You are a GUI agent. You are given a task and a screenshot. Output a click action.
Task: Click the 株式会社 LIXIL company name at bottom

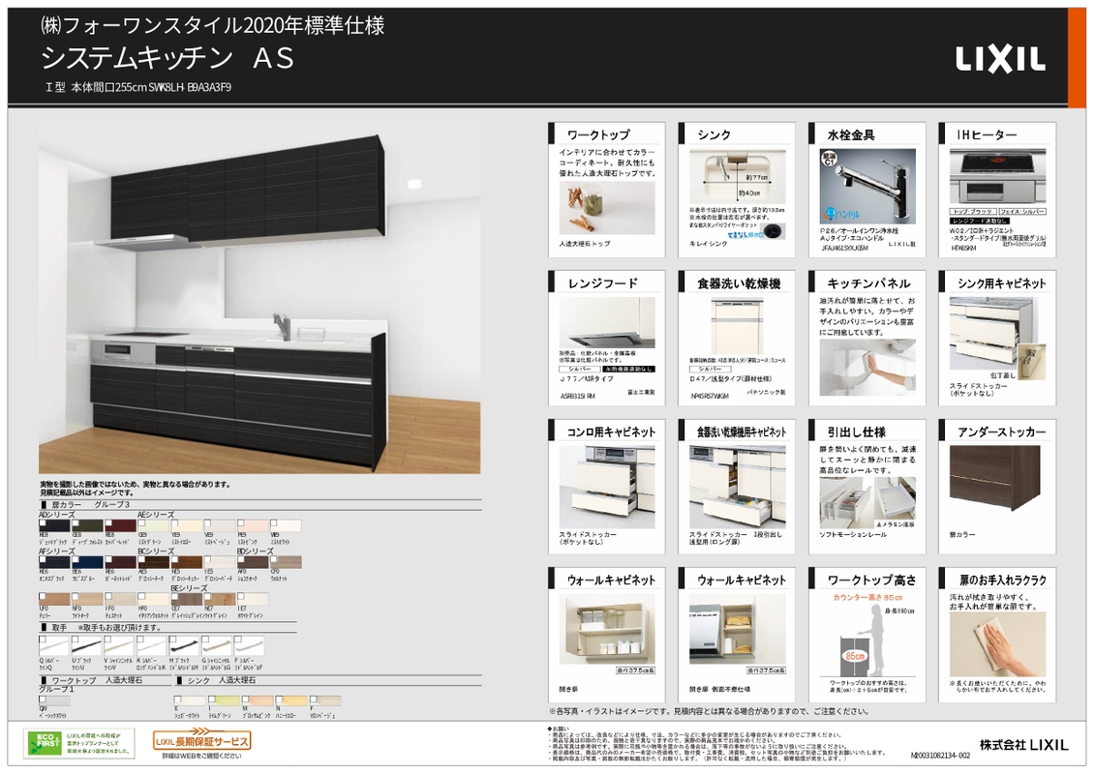coord(1024,744)
